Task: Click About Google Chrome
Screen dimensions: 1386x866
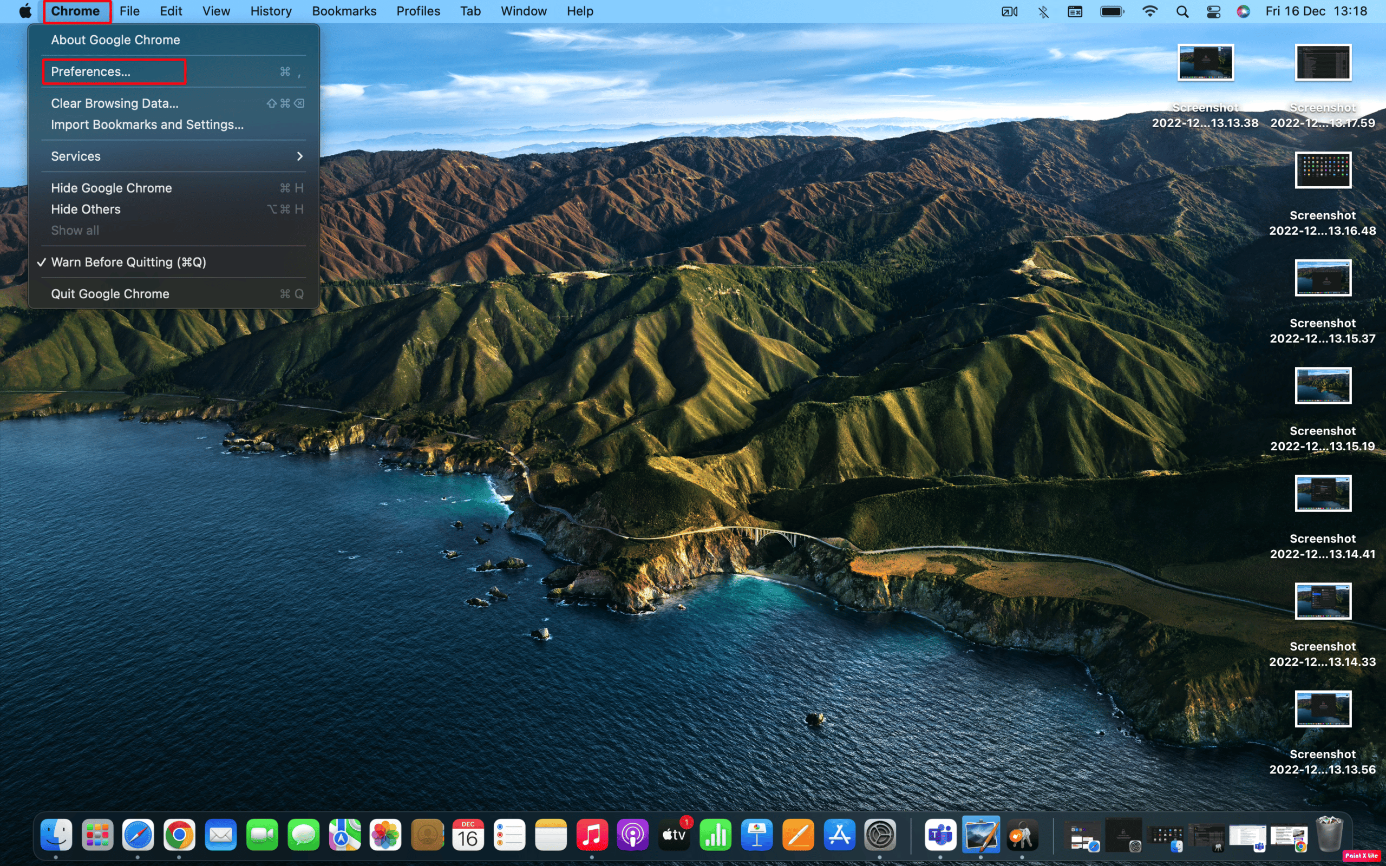Action: click(x=115, y=40)
